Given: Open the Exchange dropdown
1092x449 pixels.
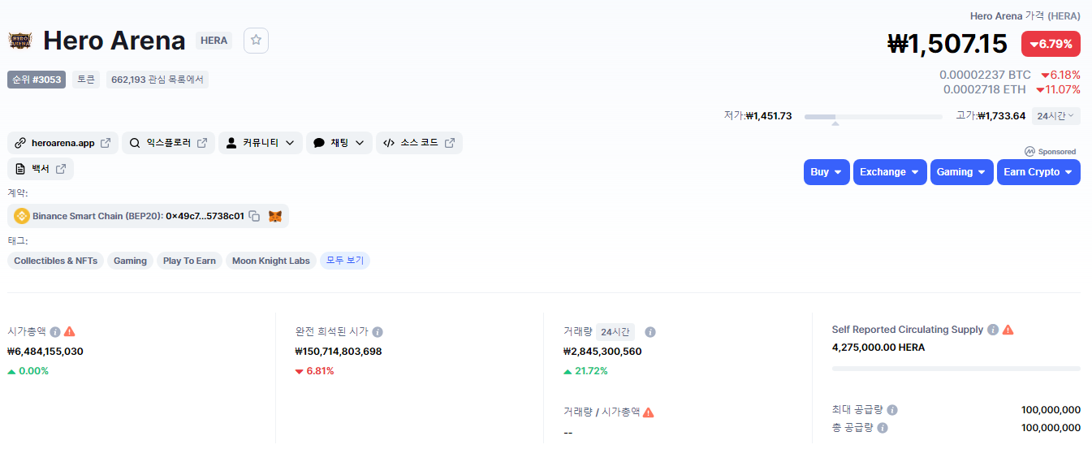Looking at the screenshot, I should [890, 172].
